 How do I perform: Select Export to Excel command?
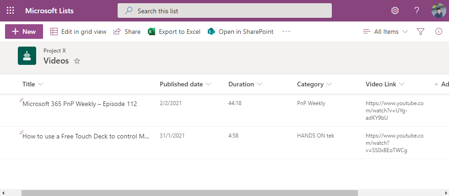pyautogui.click(x=174, y=32)
